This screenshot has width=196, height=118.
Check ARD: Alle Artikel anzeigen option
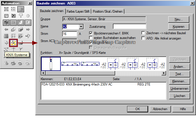pos(143,38)
